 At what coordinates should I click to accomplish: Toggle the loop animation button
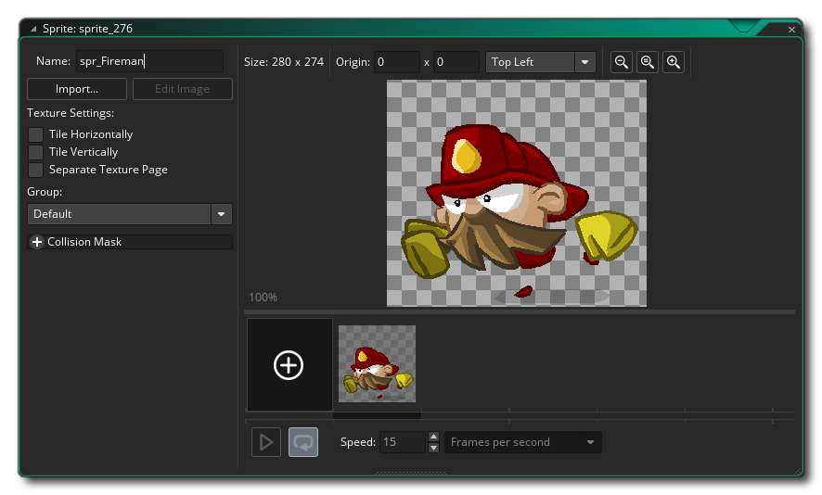[x=302, y=442]
